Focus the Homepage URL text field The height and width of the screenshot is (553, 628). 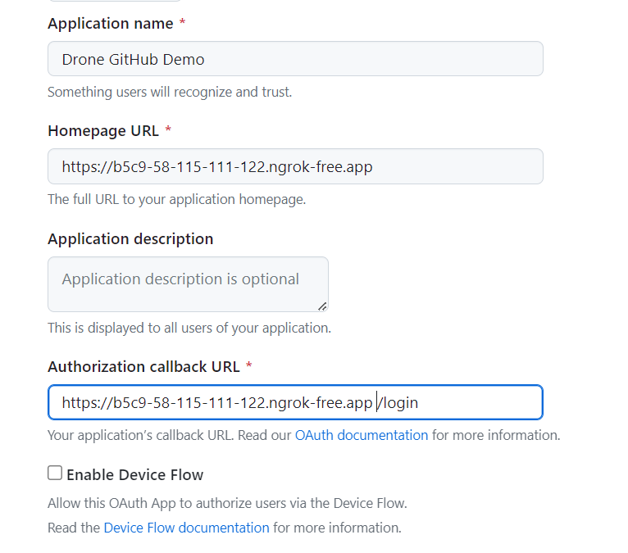click(295, 166)
